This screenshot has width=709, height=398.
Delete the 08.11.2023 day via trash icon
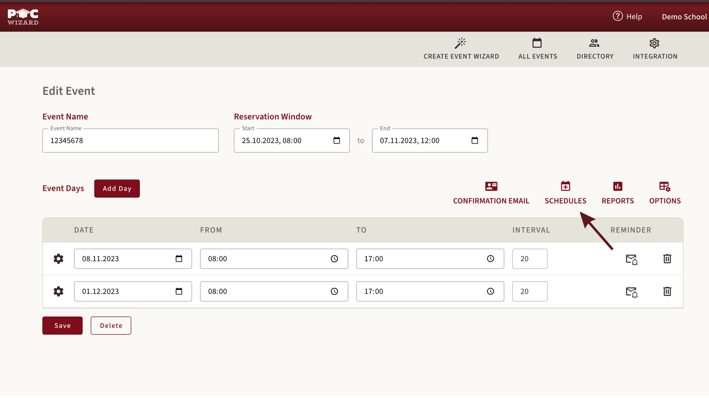point(667,259)
